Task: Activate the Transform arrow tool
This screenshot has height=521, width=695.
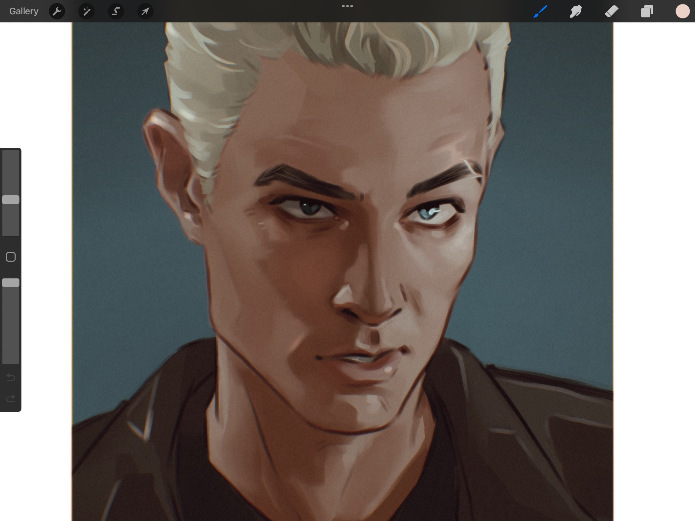Action: (x=145, y=11)
